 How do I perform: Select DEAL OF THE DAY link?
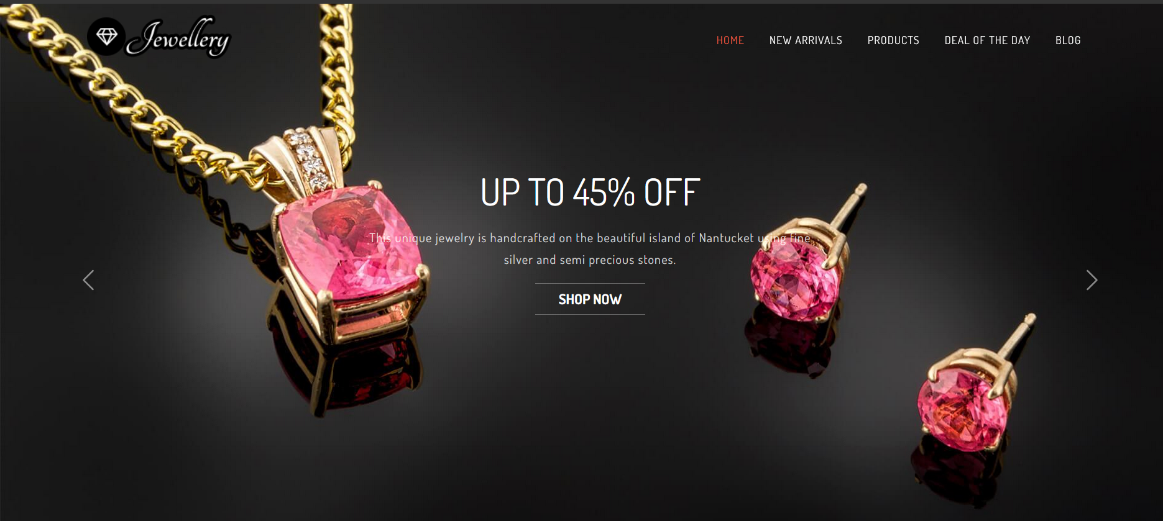click(x=987, y=40)
